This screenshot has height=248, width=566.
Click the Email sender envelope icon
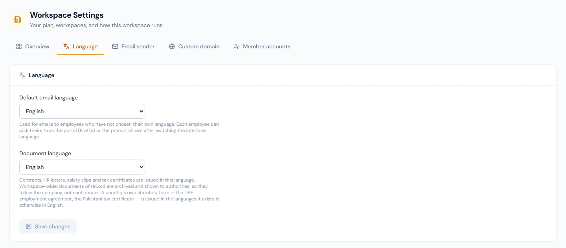pos(115,46)
